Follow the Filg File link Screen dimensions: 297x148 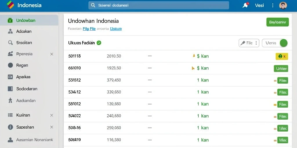coord(89,29)
